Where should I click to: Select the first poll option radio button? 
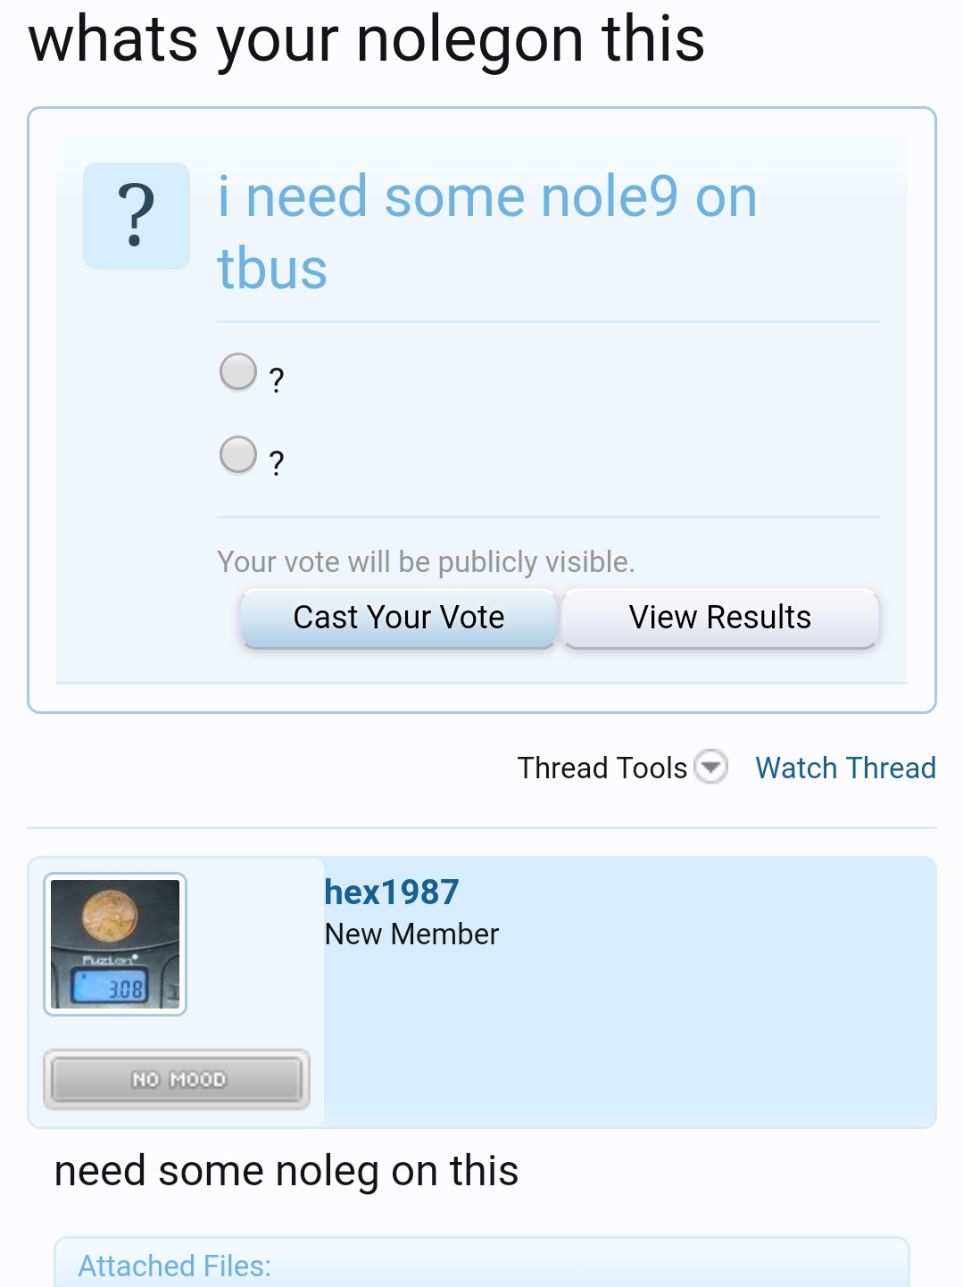coord(238,372)
